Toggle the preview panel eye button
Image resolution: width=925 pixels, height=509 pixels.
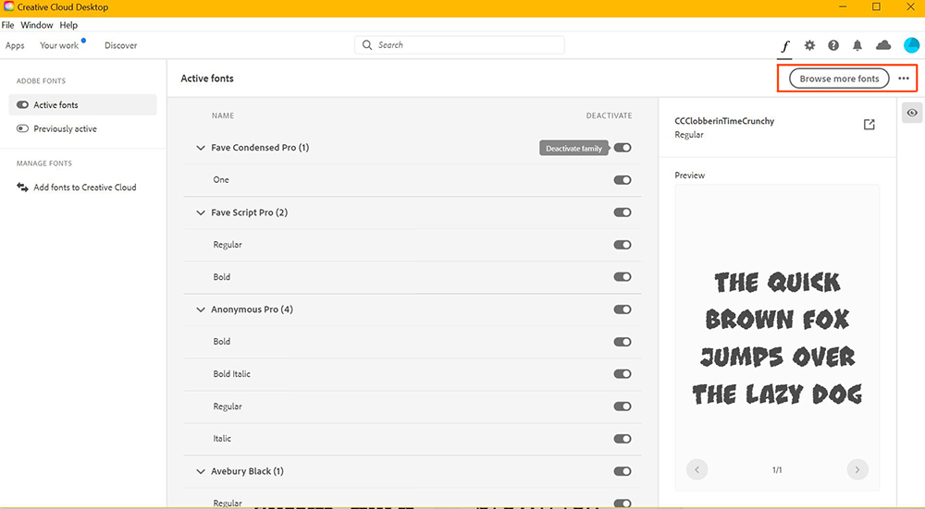(912, 113)
